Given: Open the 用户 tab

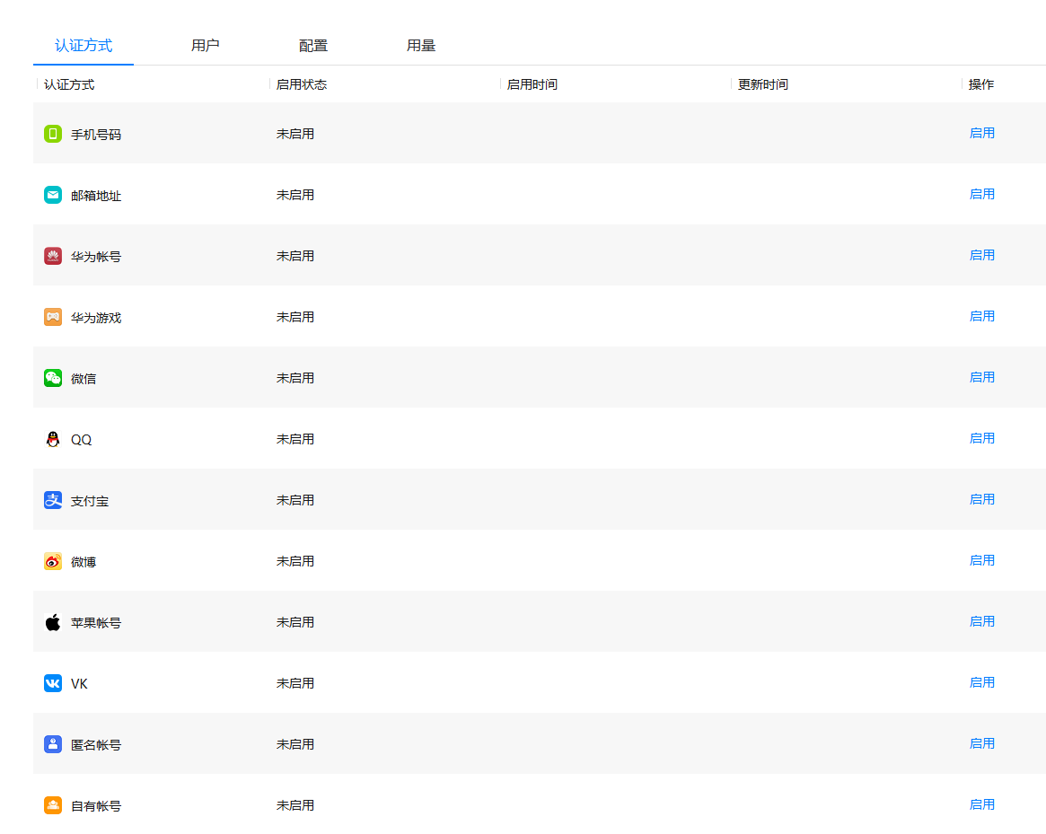Looking at the screenshot, I should (x=205, y=46).
